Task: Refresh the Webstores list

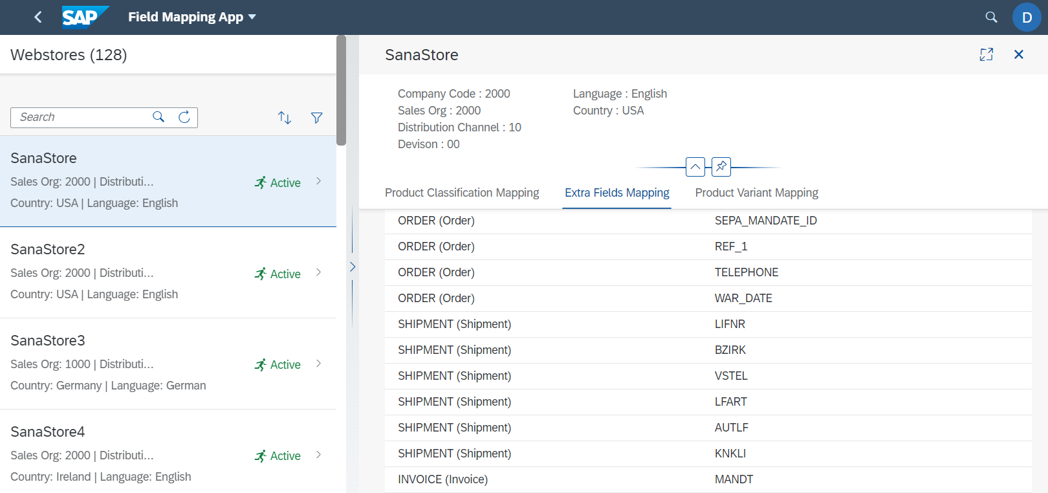Action: (184, 117)
